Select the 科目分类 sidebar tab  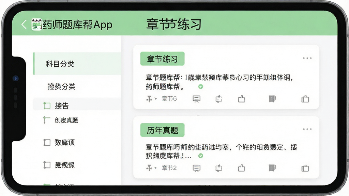(x=77, y=64)
